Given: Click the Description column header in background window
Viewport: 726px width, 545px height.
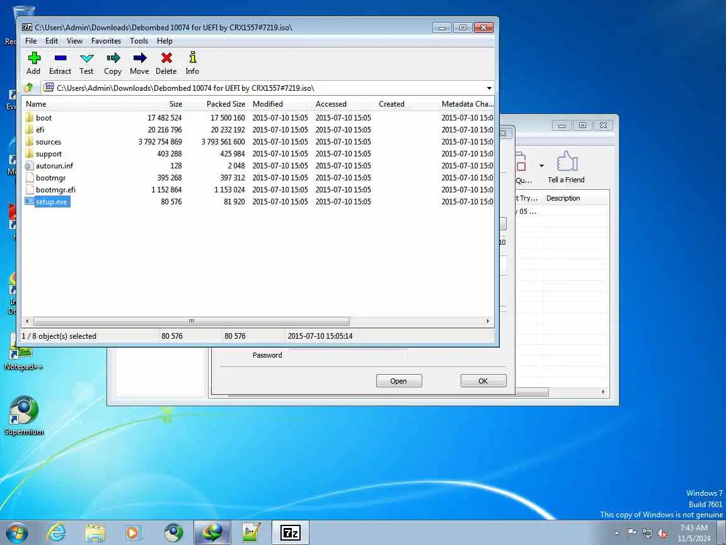Looking at the screenshot, I should tap(575, 198).
